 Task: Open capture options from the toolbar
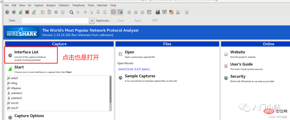tap(14, 12)
